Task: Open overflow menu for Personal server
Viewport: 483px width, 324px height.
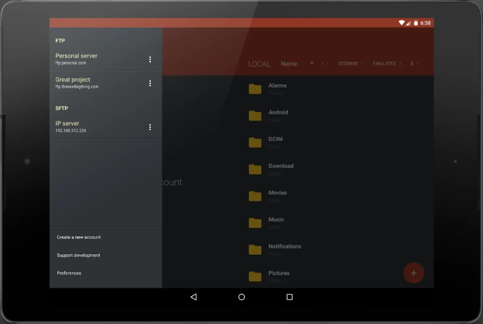Action: pyautogui.click(x=150, y=59)
